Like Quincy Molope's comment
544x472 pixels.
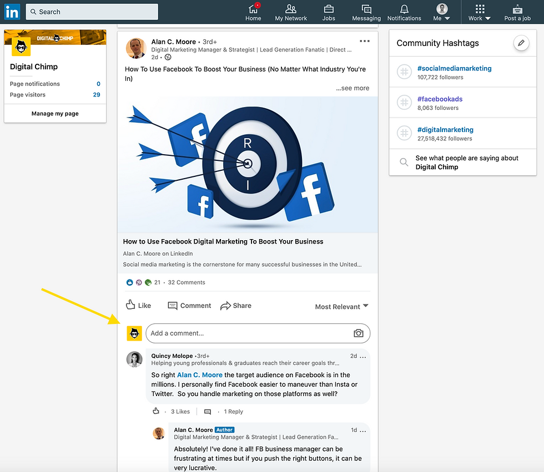156,411
